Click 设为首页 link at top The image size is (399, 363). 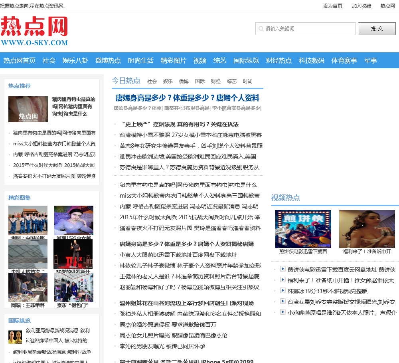(x=333, y=6)
